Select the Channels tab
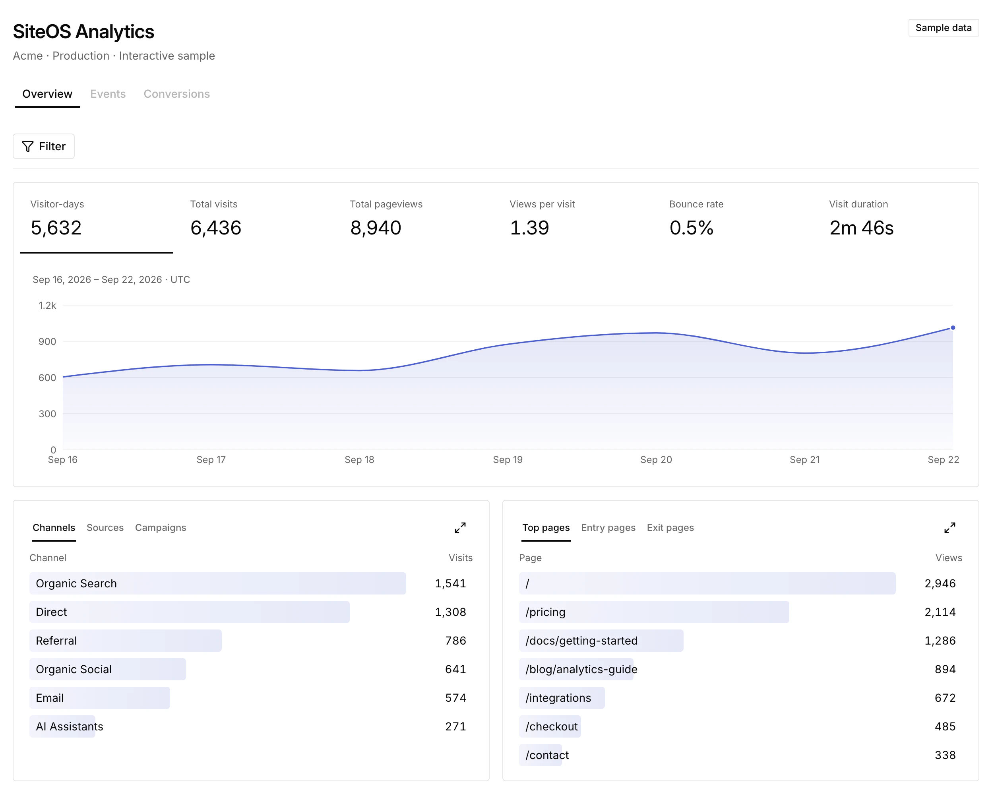Screen dimensions: 992x794 [x=54, y=528]
